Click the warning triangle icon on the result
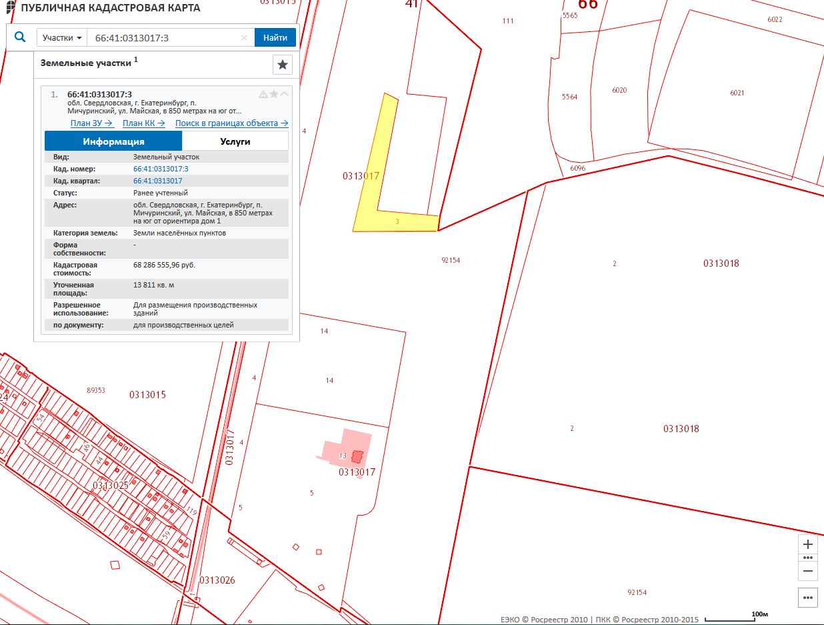This screenshot has width=824, height=625. (263, 94)
